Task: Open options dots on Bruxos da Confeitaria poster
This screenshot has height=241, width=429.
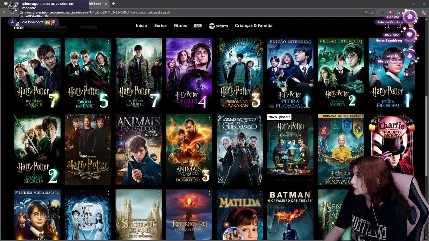Action: click(x=311, y=118)
